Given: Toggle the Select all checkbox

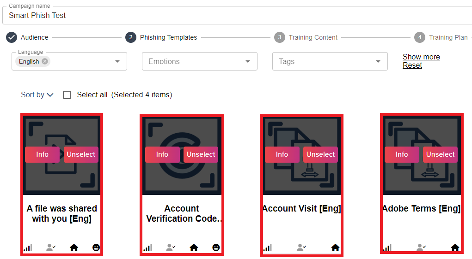Looking at the screenshot, I should [67, 95].
